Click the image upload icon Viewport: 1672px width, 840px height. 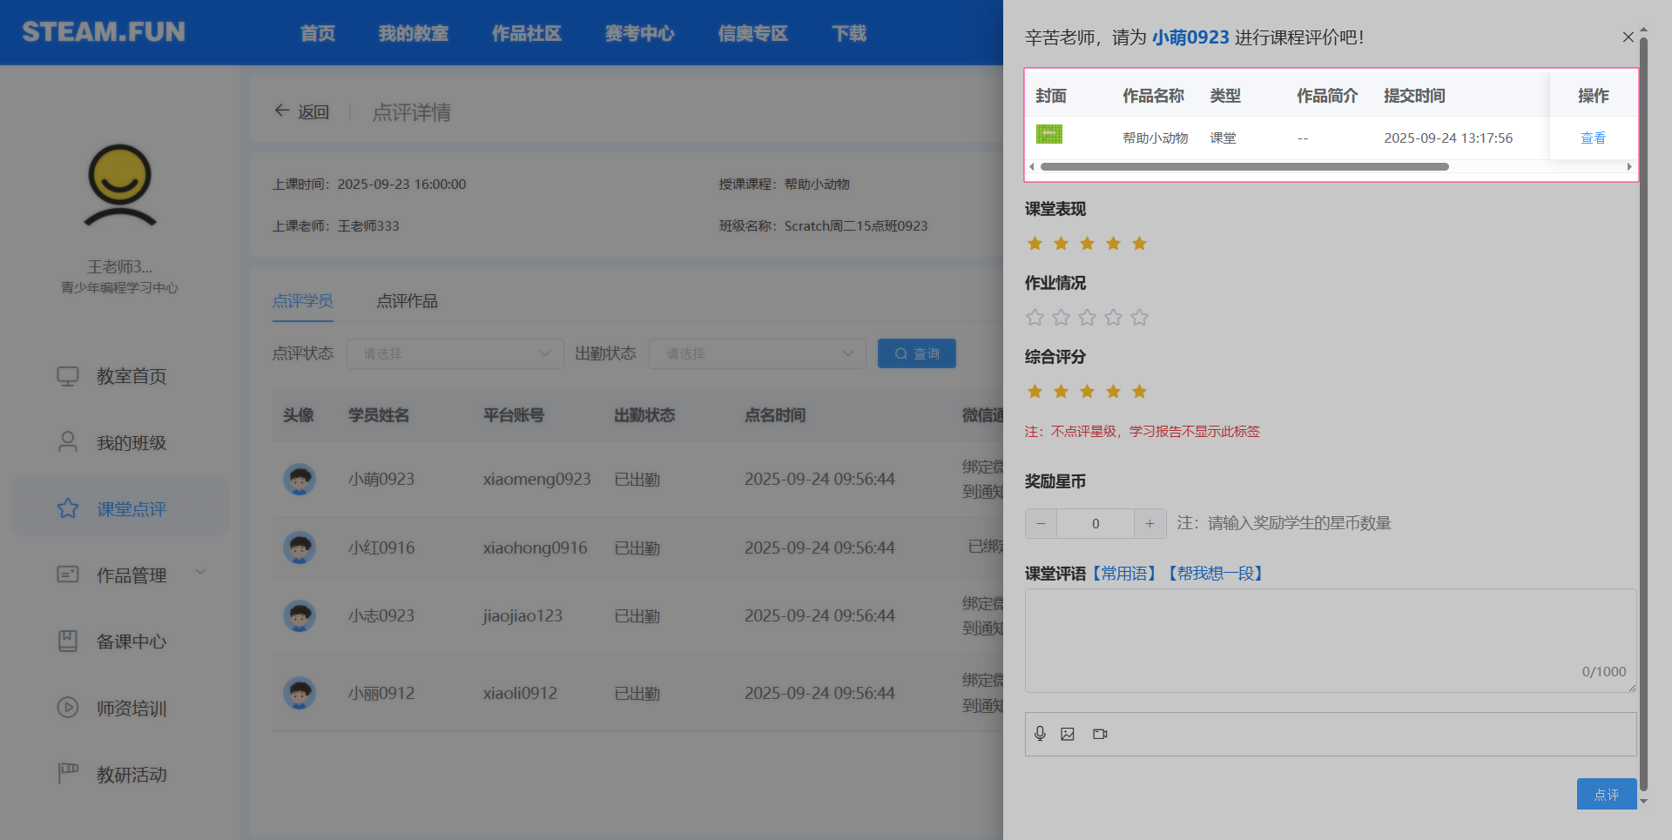[1068, 734]
